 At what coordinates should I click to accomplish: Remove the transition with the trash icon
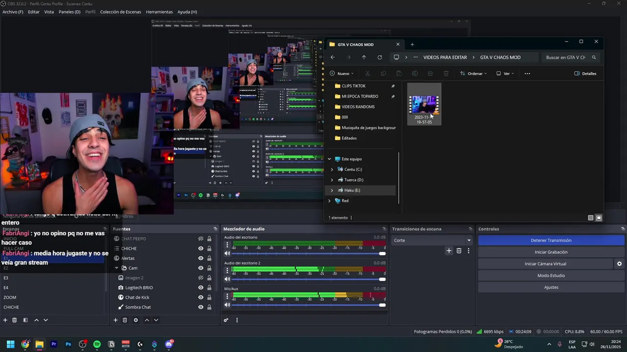459,251
